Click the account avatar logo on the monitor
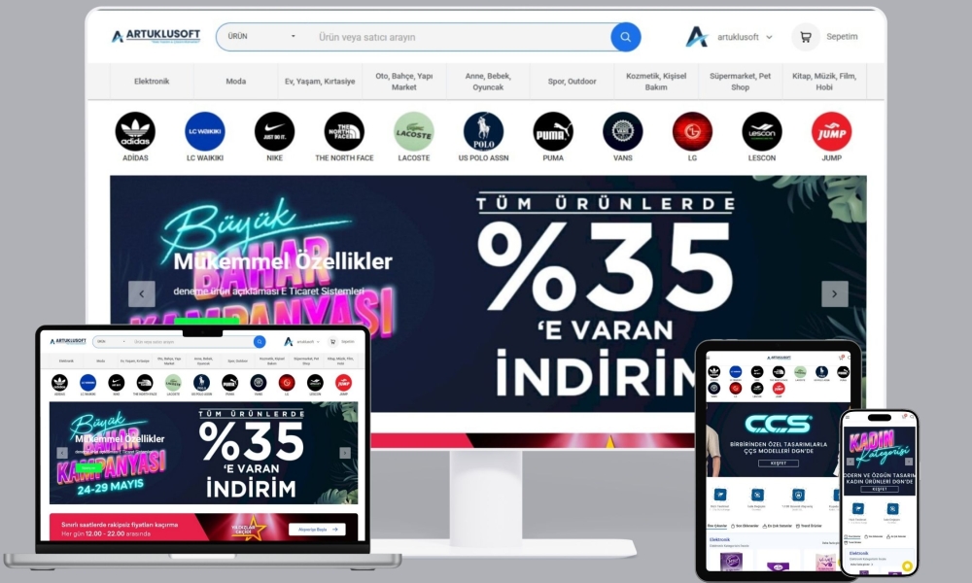Viewport: 972px width, 583px height. click(697, 37)
